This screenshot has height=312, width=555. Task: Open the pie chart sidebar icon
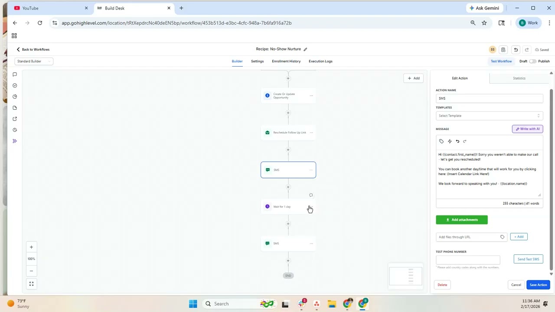click(x=15, y=97)
